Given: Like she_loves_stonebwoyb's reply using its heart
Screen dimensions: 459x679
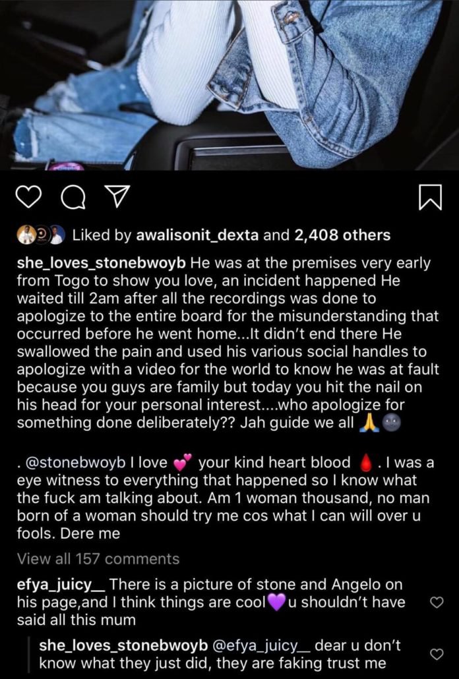Looking at the screenshot, I should 437,654.
